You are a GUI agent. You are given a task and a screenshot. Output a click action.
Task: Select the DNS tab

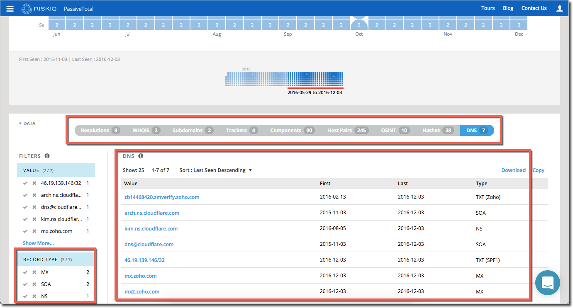[477, 130]
